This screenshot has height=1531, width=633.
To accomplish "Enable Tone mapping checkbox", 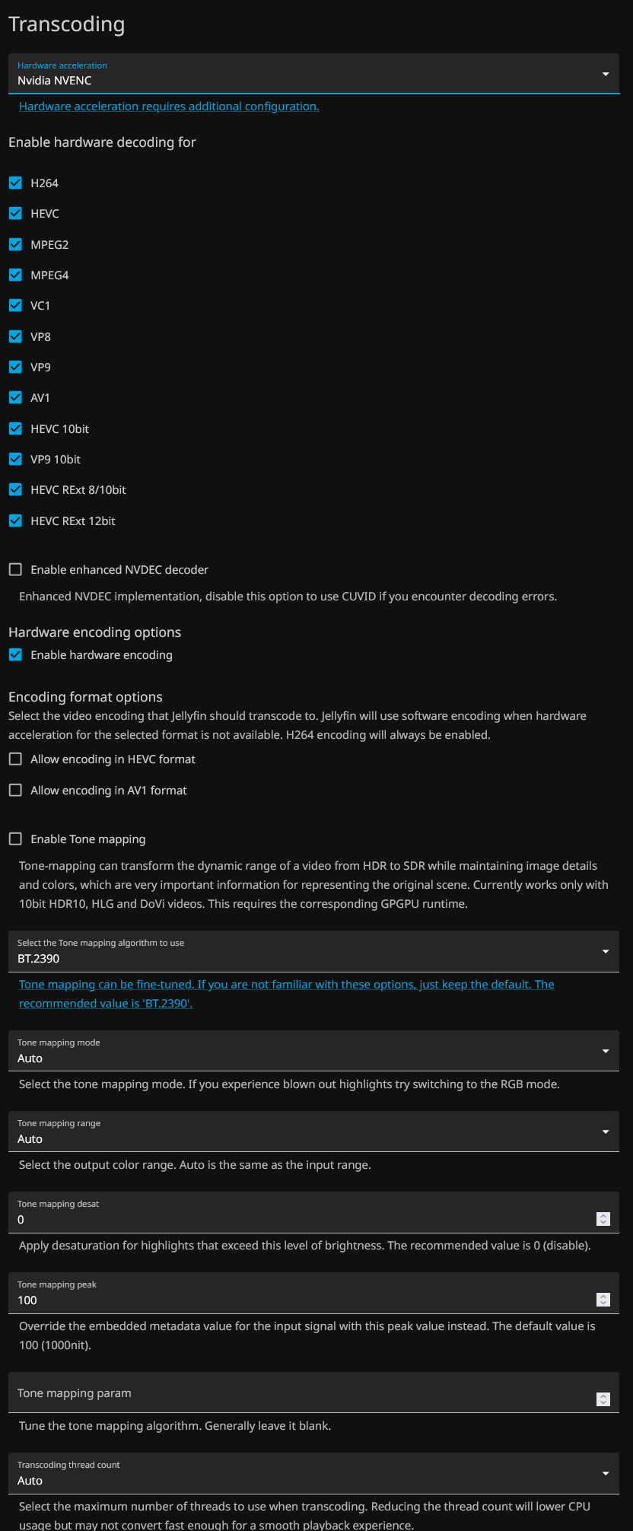I will click(x=15, y=839).
